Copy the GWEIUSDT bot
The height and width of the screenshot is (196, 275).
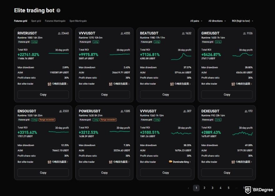click(227, 95)
